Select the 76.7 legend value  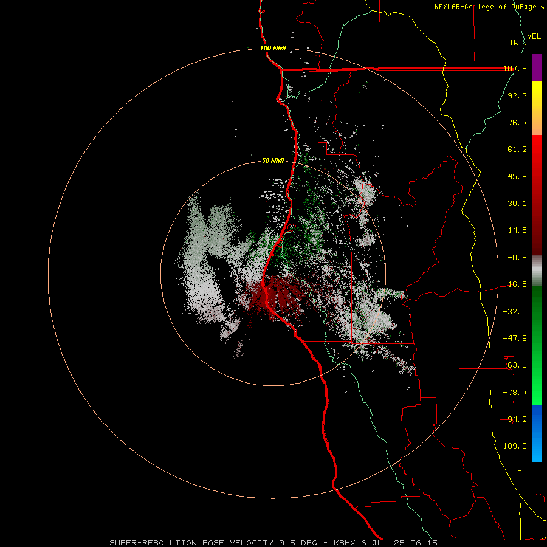(x=517, y=122)
